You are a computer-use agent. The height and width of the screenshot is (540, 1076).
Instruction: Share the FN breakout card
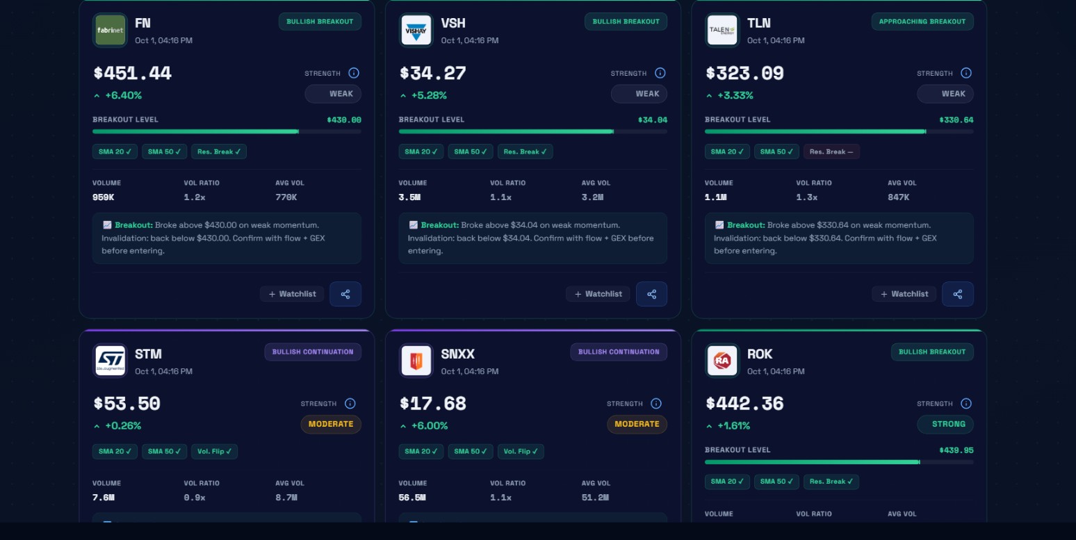tap(345, 294)
